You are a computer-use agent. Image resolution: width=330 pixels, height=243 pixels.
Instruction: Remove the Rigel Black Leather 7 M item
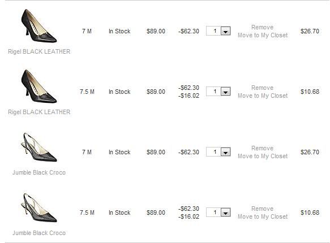point(263,27)
